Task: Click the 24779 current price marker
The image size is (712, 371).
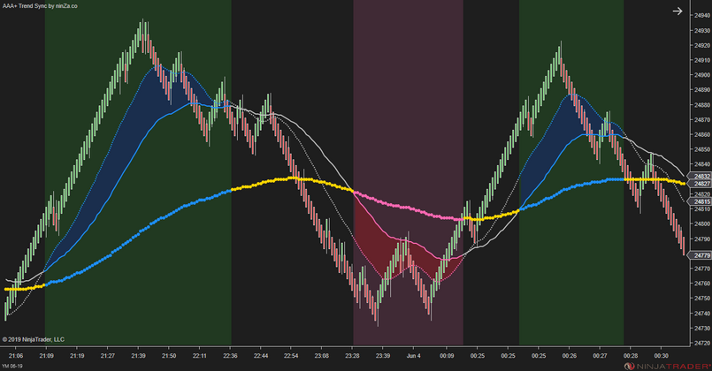Action: pyautogui.click(x=700, y=255)
